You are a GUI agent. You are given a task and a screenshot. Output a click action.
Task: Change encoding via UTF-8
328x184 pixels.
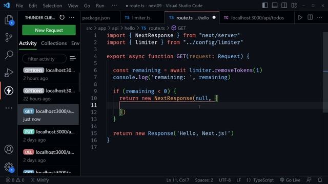coord(224,180)
